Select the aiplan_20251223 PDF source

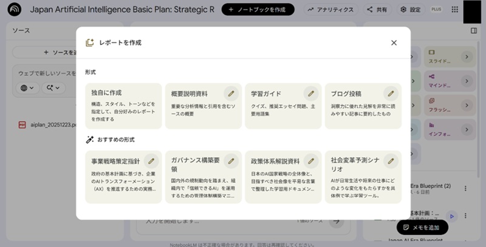point(47,125)
